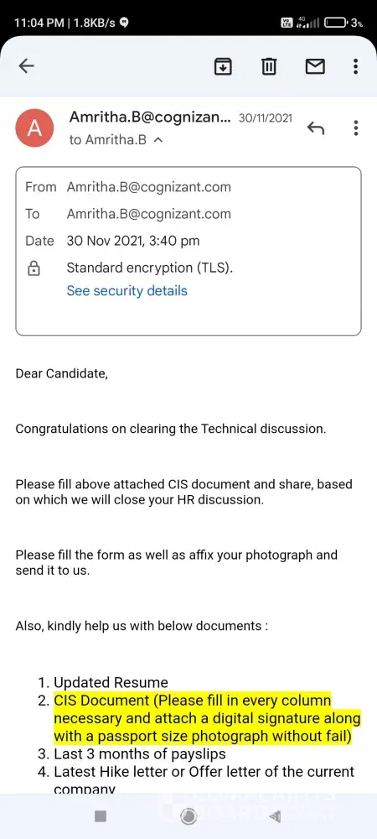The image size is (377, 839).
Task: Tap the square recent apps navigation button
Action: coord(101,816)
